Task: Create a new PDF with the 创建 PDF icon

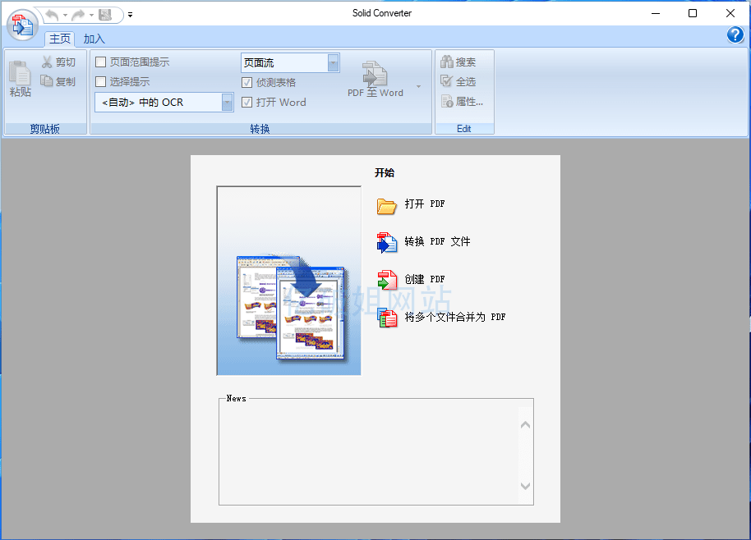Action: point(387,279)
